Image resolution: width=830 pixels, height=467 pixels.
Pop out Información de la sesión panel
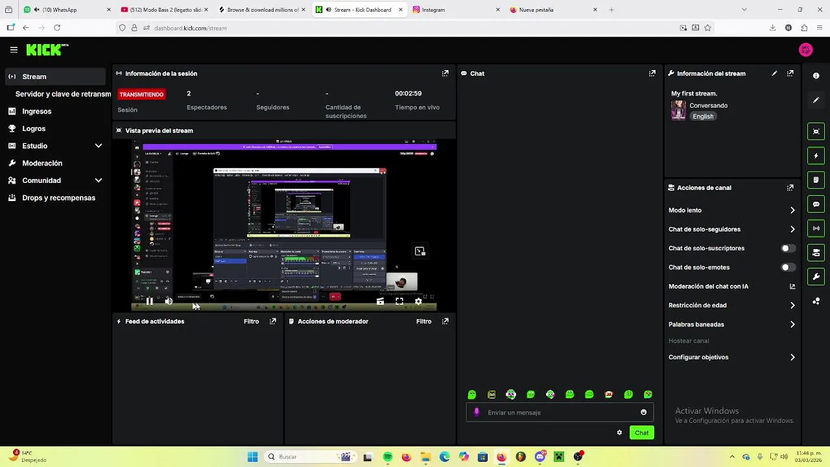(x=445, y=73)
